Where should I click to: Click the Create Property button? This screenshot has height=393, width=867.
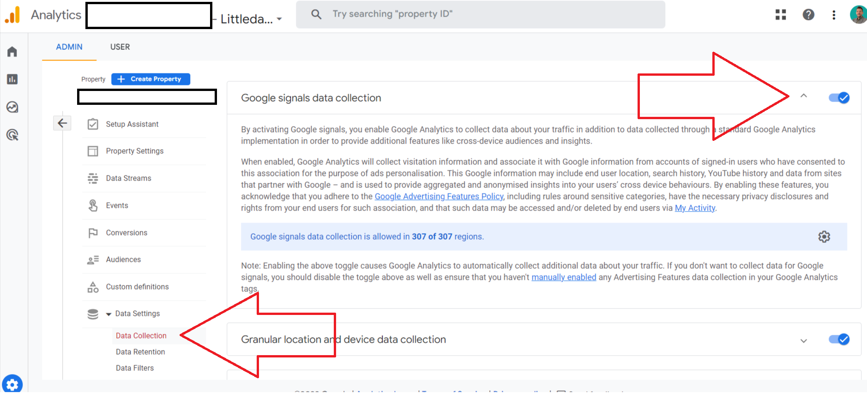click(x=151, y=79)
